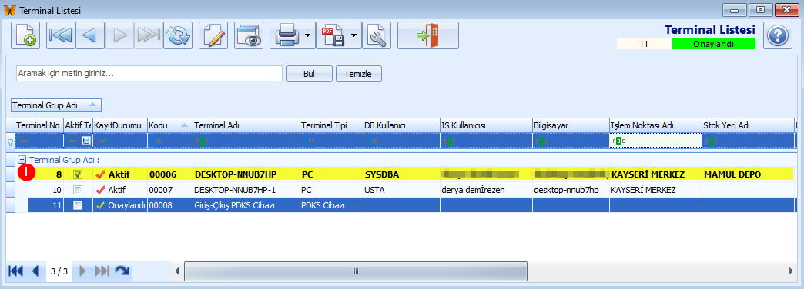Click the Bul search button
The width and height of the screenshot is (804, 289).
pos(309,74)
